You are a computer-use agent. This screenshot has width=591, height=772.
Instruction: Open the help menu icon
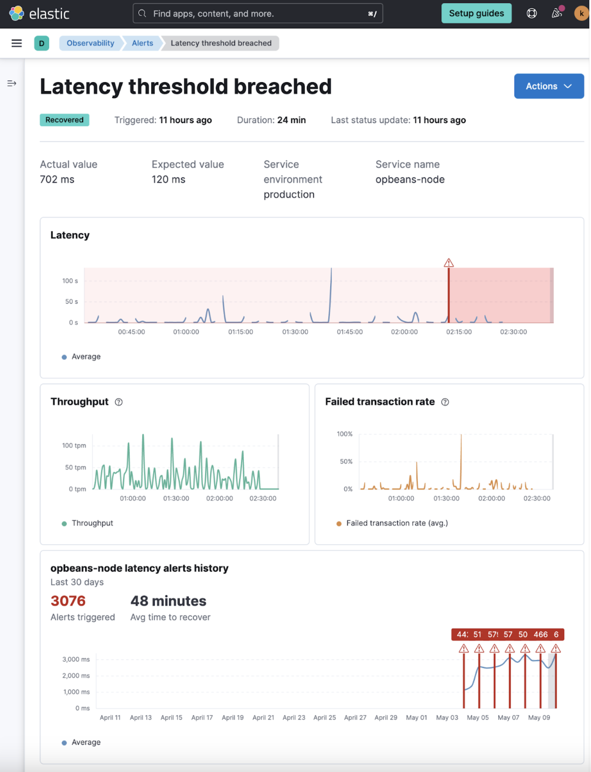(532, 14)
